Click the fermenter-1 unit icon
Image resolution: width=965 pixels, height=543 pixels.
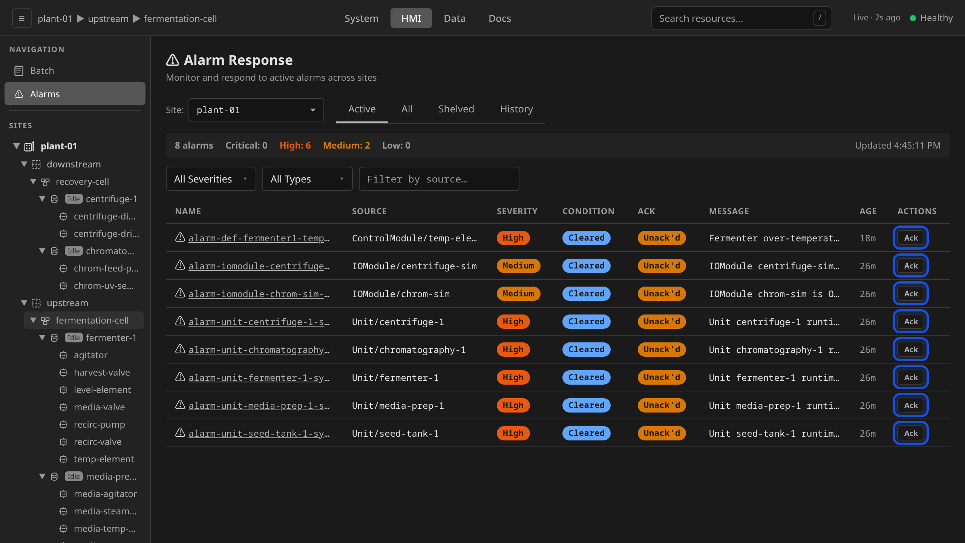pyautogui.click(x=54, y=338)
